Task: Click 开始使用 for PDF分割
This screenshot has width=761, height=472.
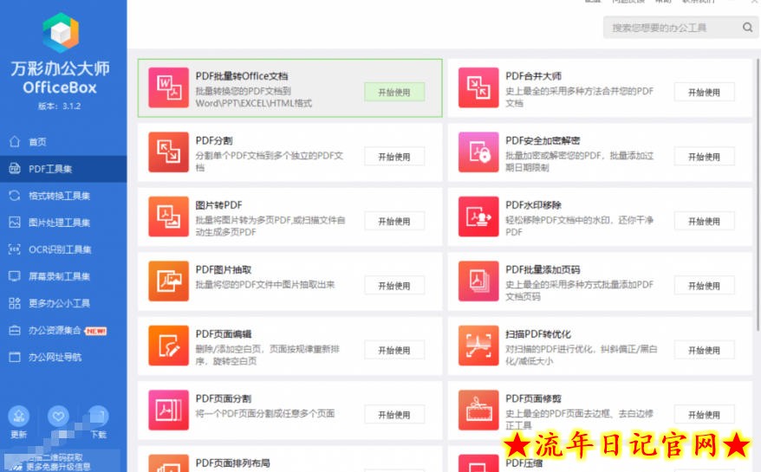Action: (394, 157)
